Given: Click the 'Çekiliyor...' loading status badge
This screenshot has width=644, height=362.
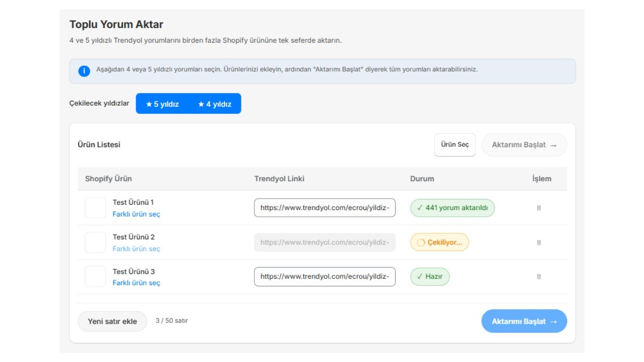Looking at the screenshot, I should tap(440, 243).
